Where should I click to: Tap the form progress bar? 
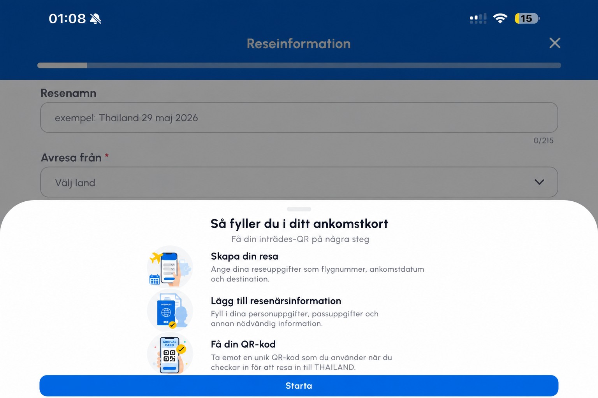[299, 65]
